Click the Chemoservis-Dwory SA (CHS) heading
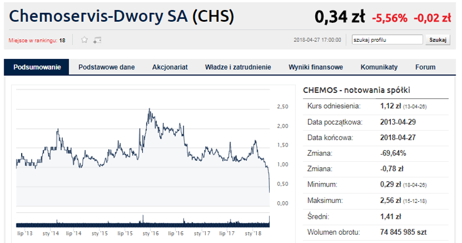The width and height of the screenshot is (462, 243). [x=122, y=16]
